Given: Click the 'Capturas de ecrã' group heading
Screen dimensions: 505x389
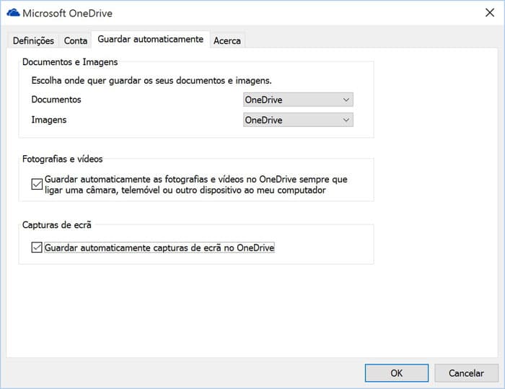Looking at the screenshot, I should [x=56, y=224].
